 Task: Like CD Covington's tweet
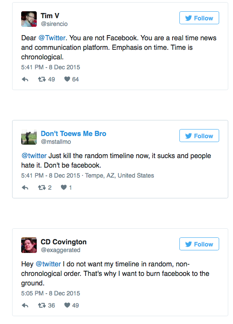click(67, 305)
